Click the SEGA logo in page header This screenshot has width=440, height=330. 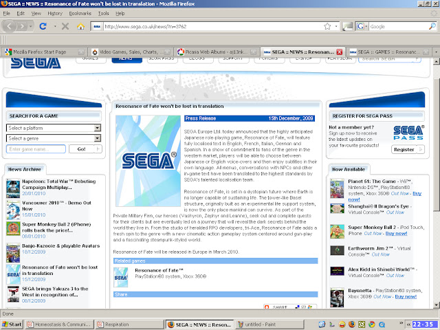tap(36, 63)
